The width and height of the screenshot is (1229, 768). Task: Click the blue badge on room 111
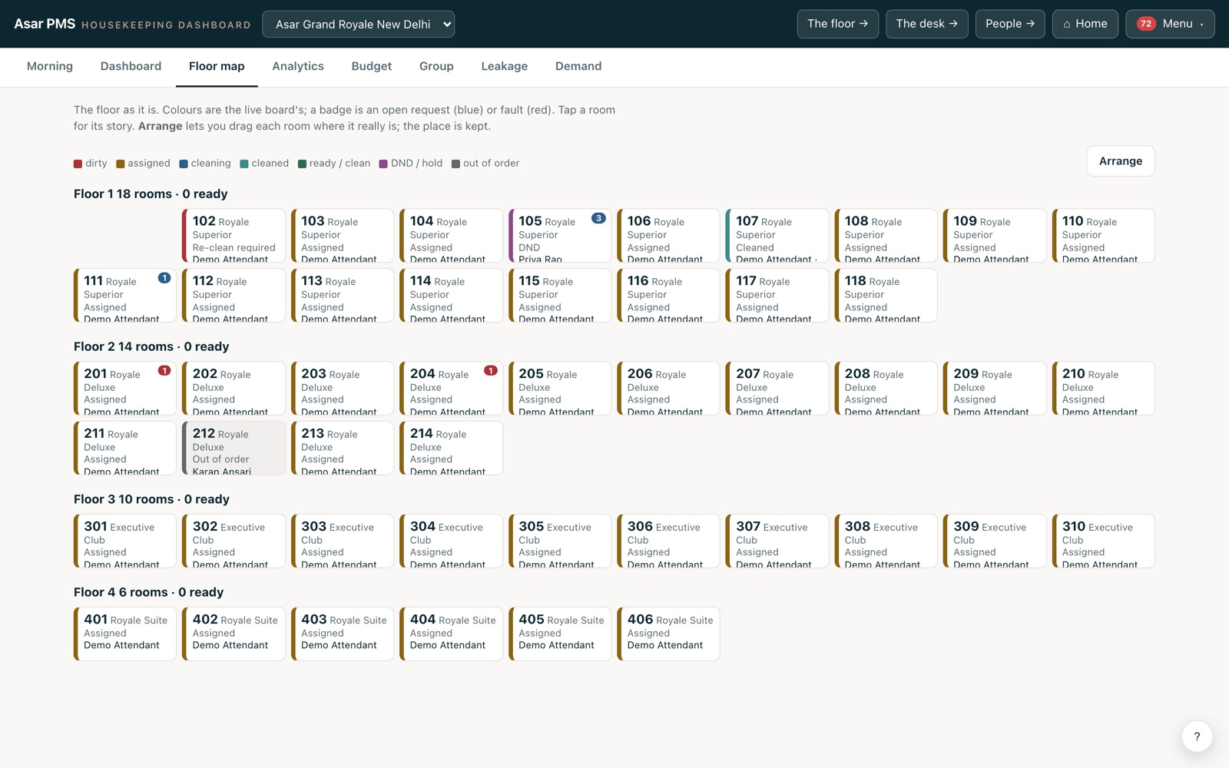tap(164, 278)
